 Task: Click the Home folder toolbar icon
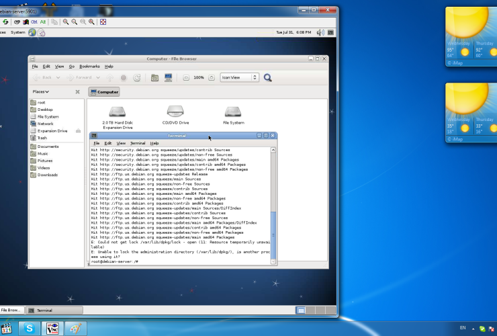[x=154, y=78]
